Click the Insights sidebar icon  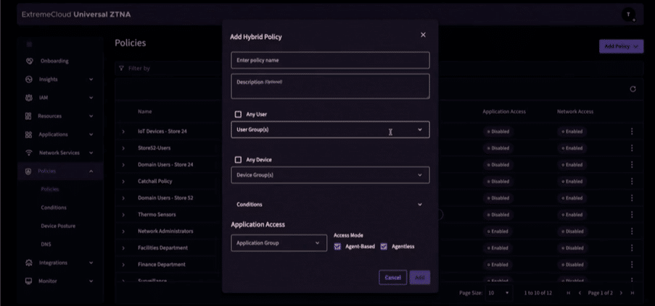pyautogui.click(x=29, y=79)
